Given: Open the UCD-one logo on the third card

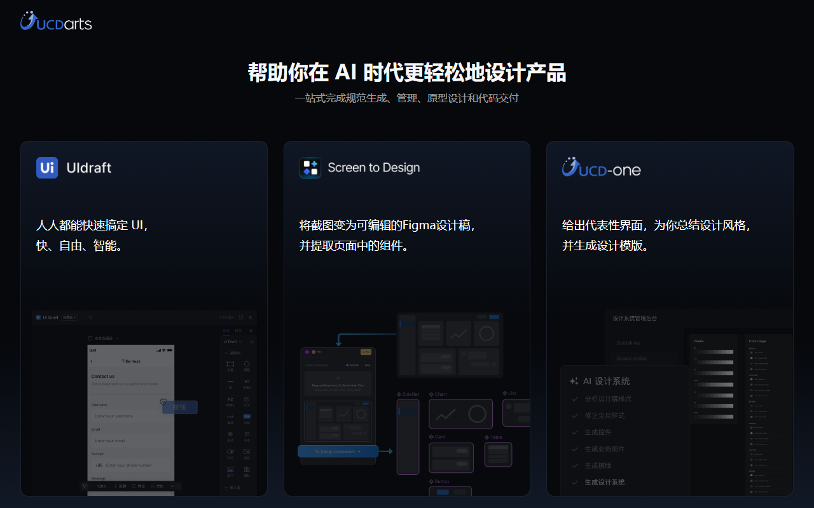Looking at the screenshot, I should tap(601, 168).
